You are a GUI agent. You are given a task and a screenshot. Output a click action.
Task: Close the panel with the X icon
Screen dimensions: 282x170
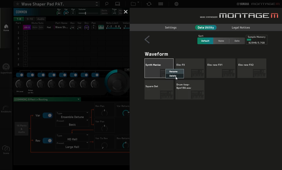(125, 12)
